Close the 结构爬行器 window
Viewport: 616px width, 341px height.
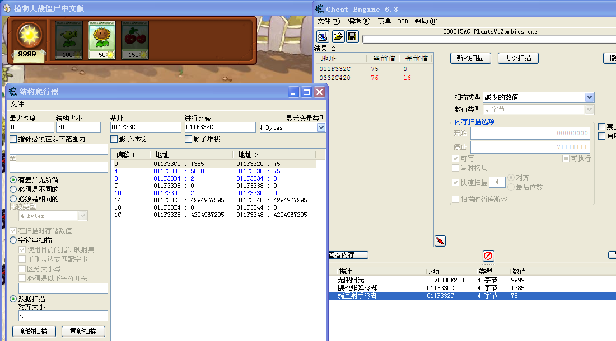[319, 92]
